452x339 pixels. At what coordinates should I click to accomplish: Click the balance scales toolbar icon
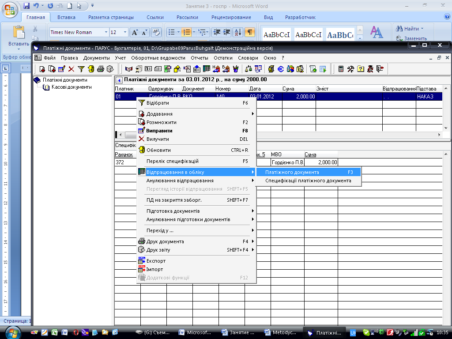coord(249,69)
